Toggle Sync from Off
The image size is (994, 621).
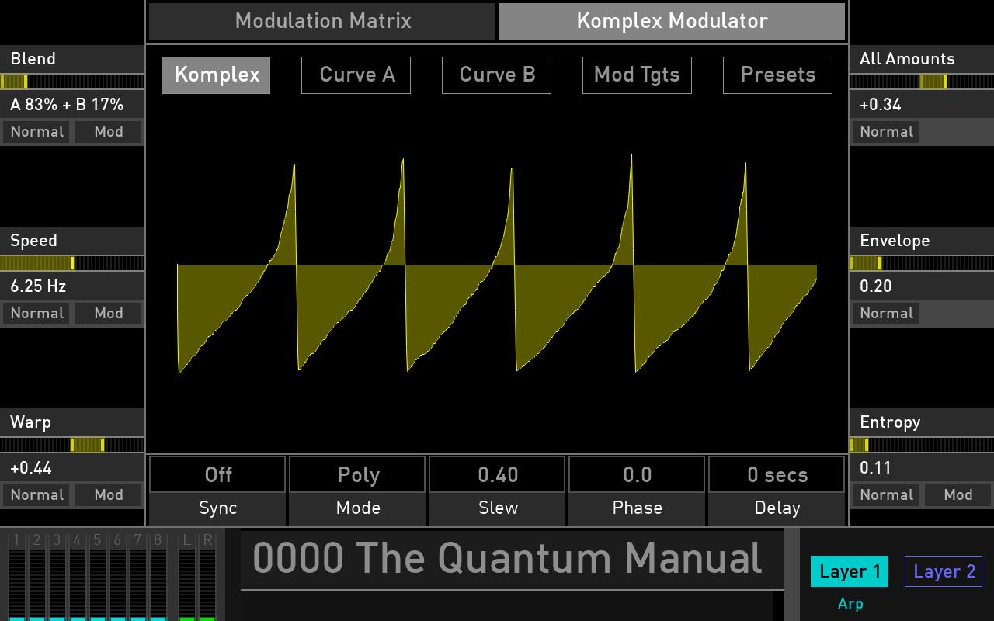coord(217,474)
